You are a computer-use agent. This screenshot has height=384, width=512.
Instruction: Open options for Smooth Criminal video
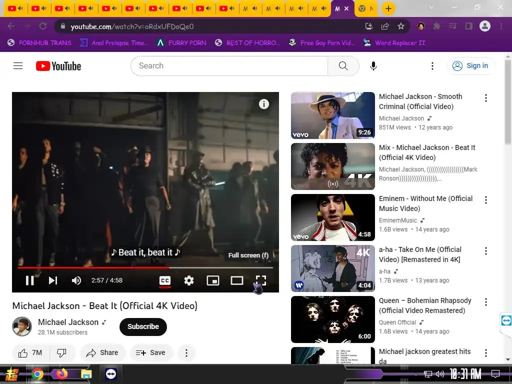(486, 98)
